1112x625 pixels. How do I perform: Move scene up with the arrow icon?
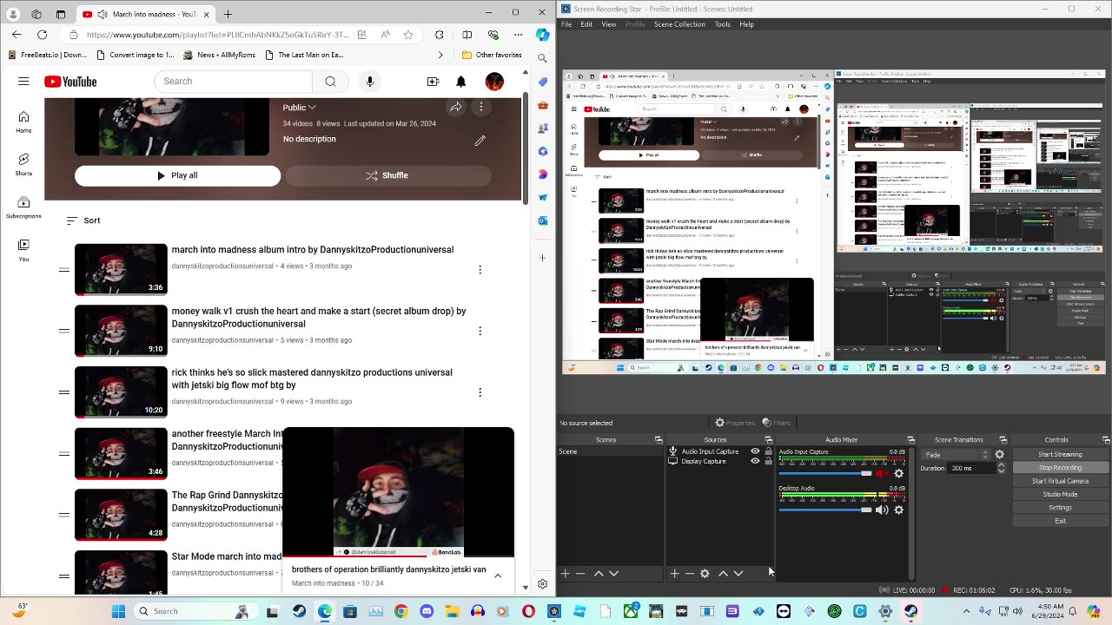point(599,574)
